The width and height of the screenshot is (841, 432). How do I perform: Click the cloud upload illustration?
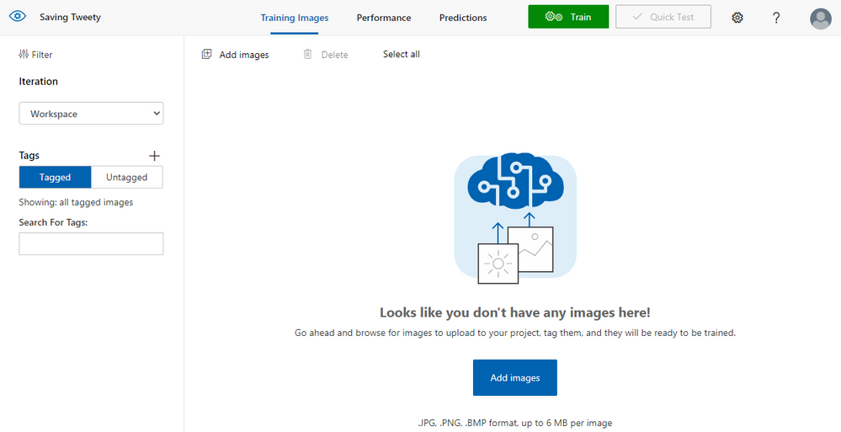[x=515, y=216]
